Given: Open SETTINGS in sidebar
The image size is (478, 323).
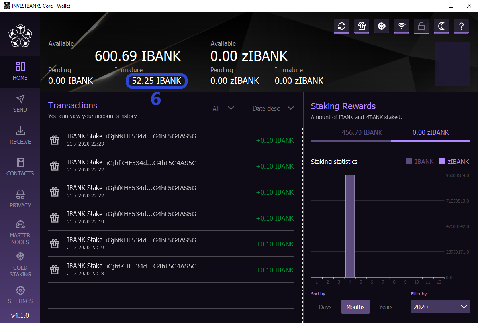Looking at the screenshot, I should 20,295.
